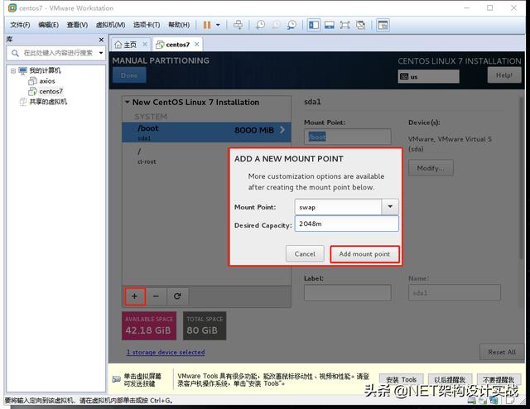
Task: Close the 主页 tab
Action: coord(145,44)
